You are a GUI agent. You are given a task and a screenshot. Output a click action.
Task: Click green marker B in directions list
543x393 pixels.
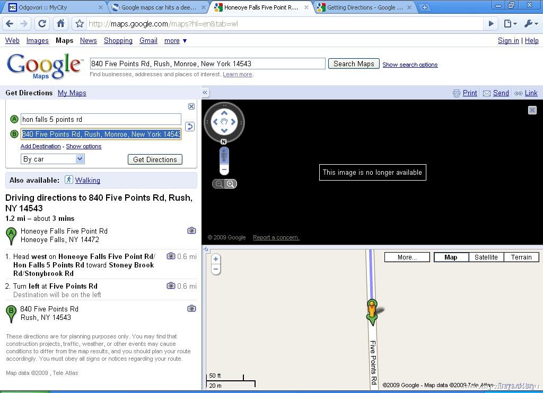click(x=11, y=314)
